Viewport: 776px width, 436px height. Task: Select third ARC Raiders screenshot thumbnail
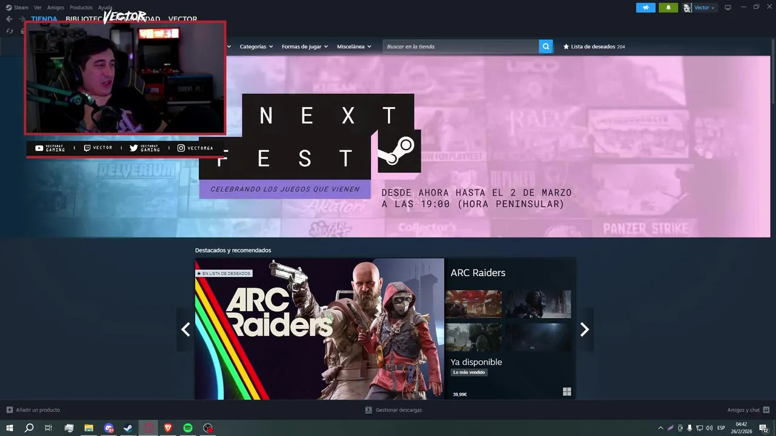473,337
